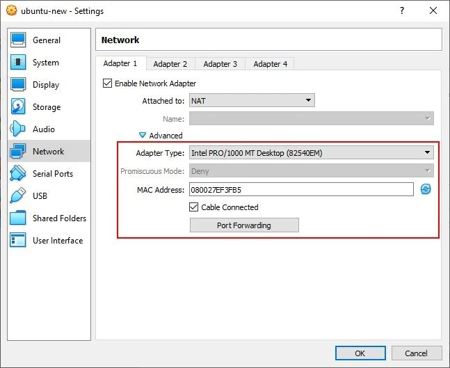The width and height of the screenshot is (450, 368).
Task: Select the System chip icon
Action: [19, 63]
